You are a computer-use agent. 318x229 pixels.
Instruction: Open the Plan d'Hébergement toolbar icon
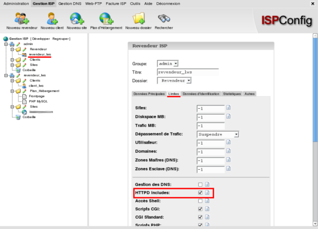(106, 18)
